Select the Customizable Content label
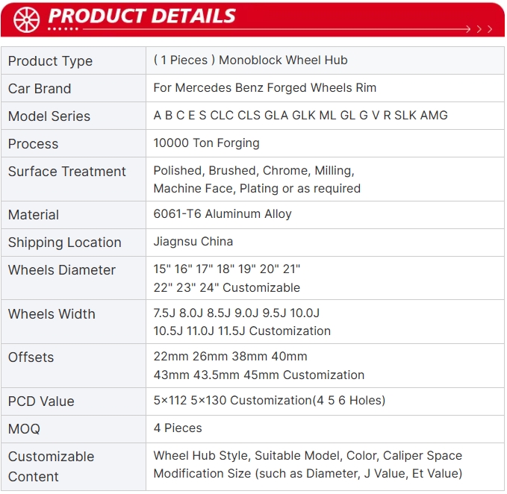507x494 pixels. (x=52, y=466)
